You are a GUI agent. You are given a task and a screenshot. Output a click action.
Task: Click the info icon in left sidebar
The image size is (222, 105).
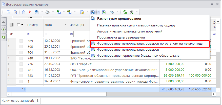[x=4, y=29]
